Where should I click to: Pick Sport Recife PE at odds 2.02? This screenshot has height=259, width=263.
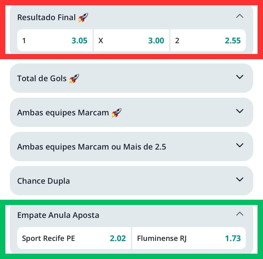point(74,238)
